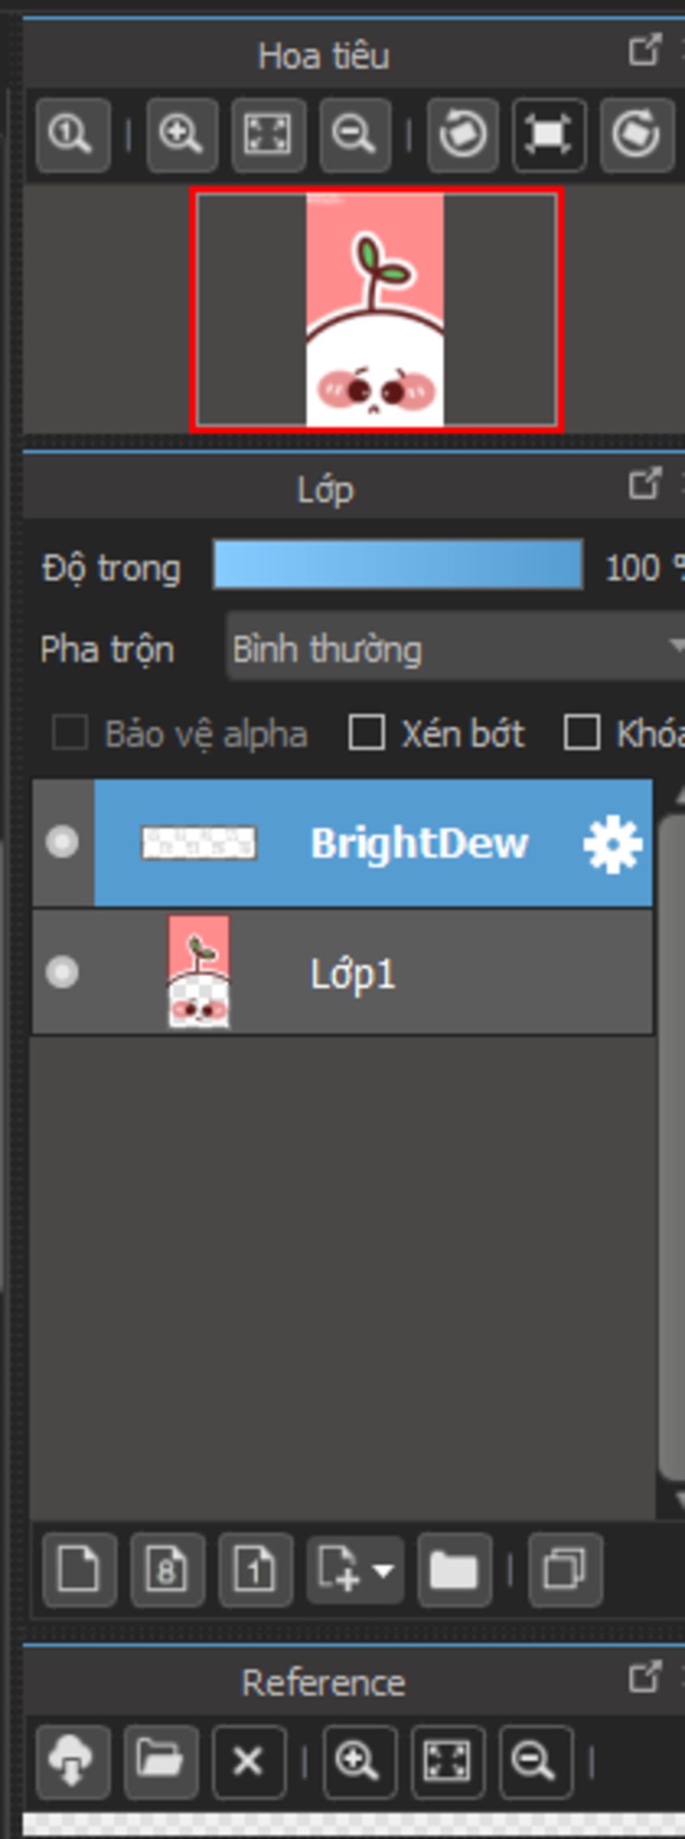Add a new 8-bit layer
The height and width of the screenshot is (1839, 685).
167,1570
